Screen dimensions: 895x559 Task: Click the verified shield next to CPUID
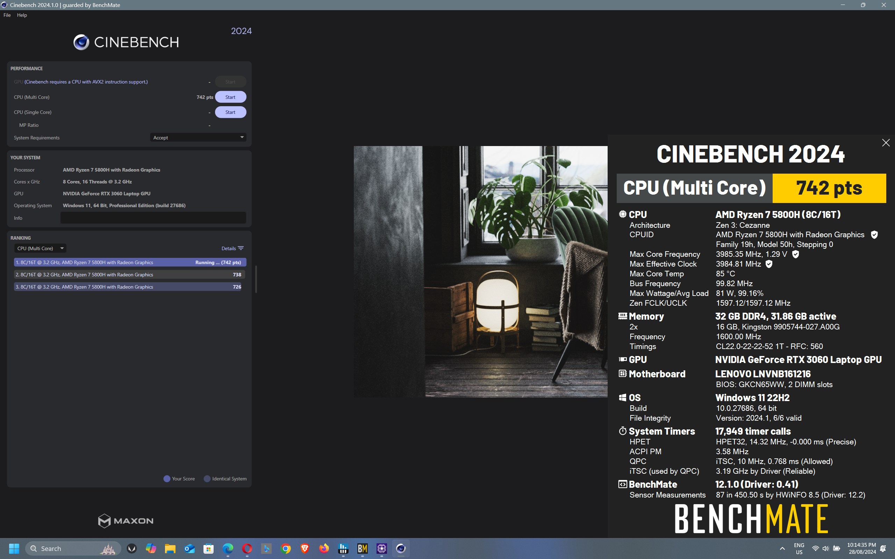[x=874, y=235]
